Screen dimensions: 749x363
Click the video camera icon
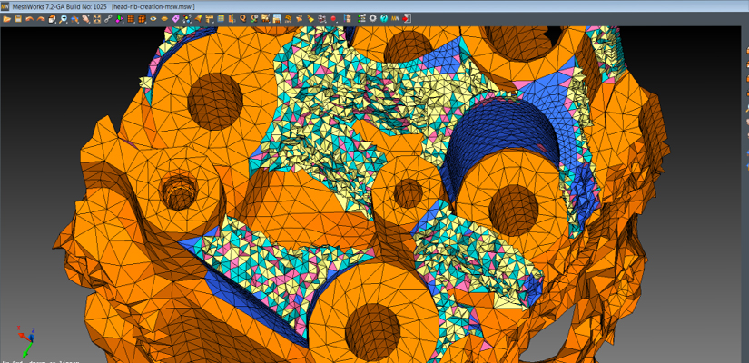(322, 18)
